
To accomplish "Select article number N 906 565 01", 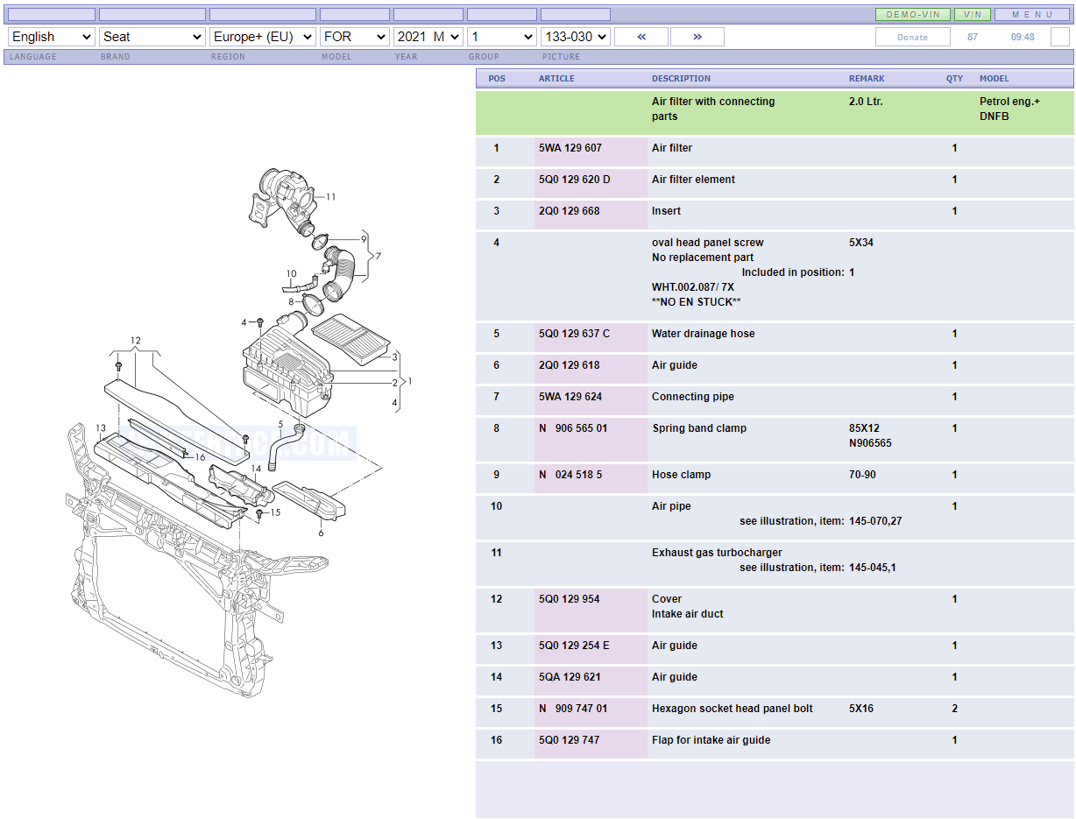I will pos(573,428).
